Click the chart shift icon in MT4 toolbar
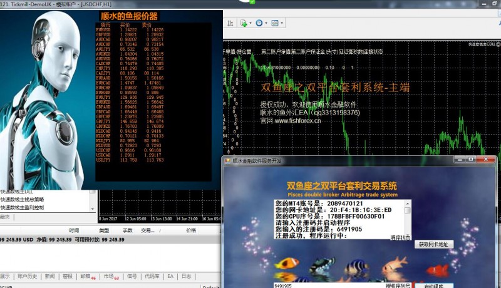Image resolution: width=501 pixels, height=288 pixels. pyautogui.click(x=230, y=23)
